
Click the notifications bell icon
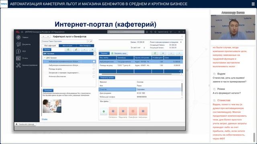coord(147,32)
